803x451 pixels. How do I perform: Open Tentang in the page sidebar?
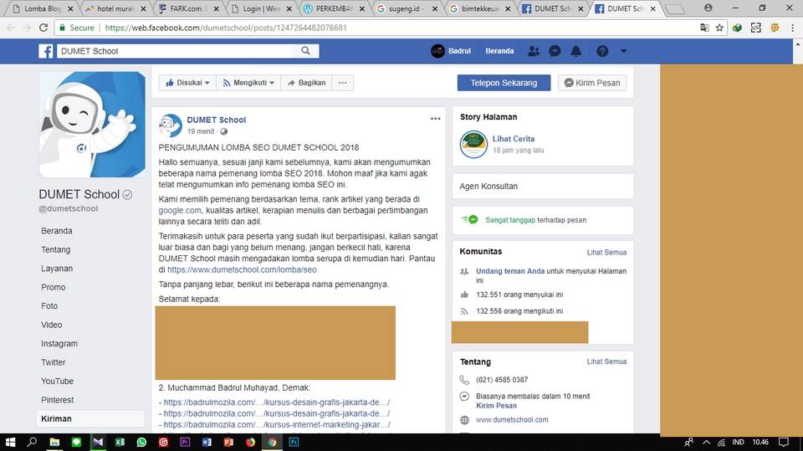[56, 249]
